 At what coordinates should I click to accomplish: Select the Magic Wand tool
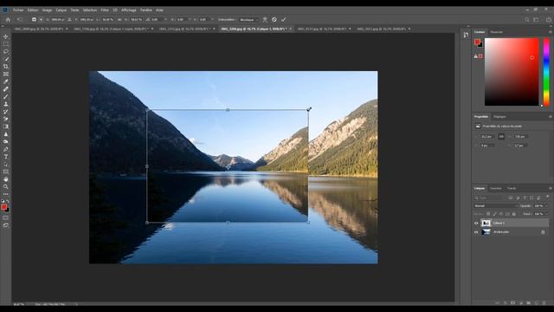(x=6, y=59)
